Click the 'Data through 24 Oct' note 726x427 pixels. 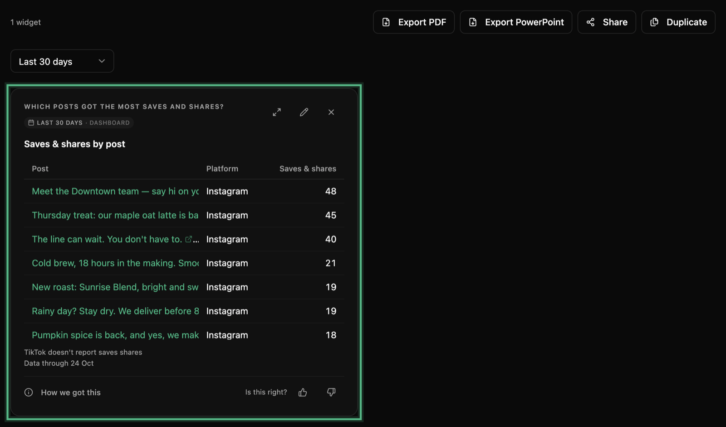(59, 363)
